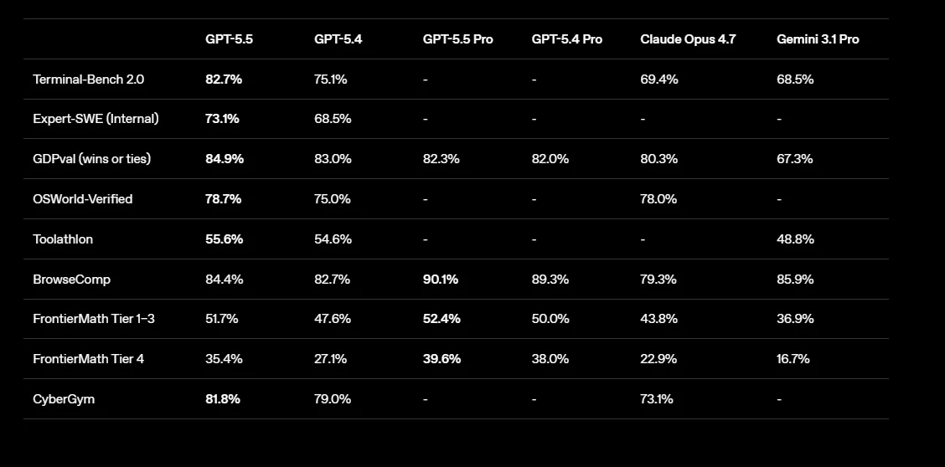Select the BrowseComp row label
The height and width of the screenshot is (467, 945).
pyautogui.click(x=72, y=280)
